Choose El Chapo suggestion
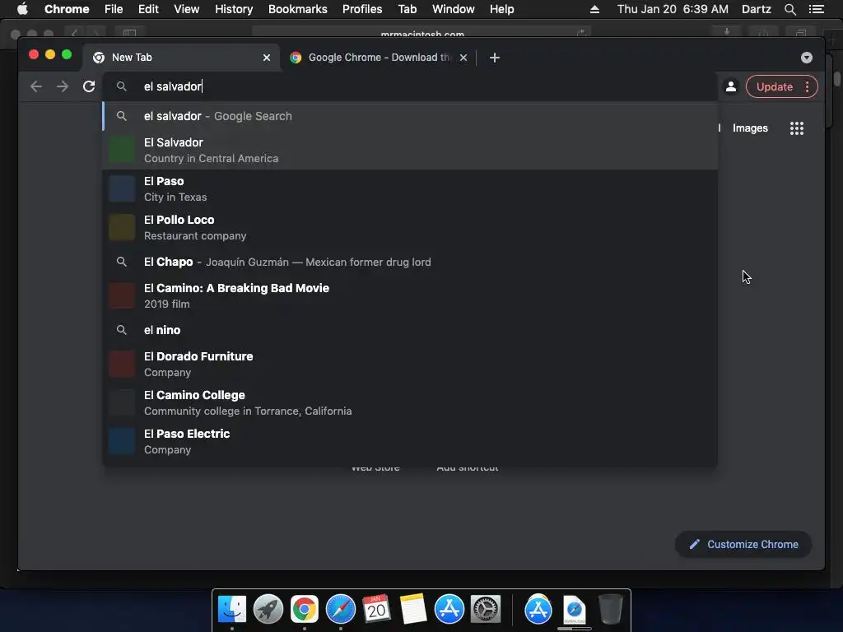The height and width of the screenshot is (632, 843). tap(410, 262)
